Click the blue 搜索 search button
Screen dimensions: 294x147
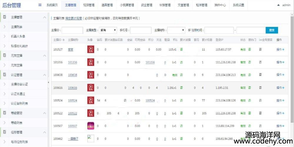tap(272, 30)
